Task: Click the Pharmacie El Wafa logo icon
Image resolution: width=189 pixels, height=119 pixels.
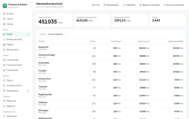Action: point(5,6)
